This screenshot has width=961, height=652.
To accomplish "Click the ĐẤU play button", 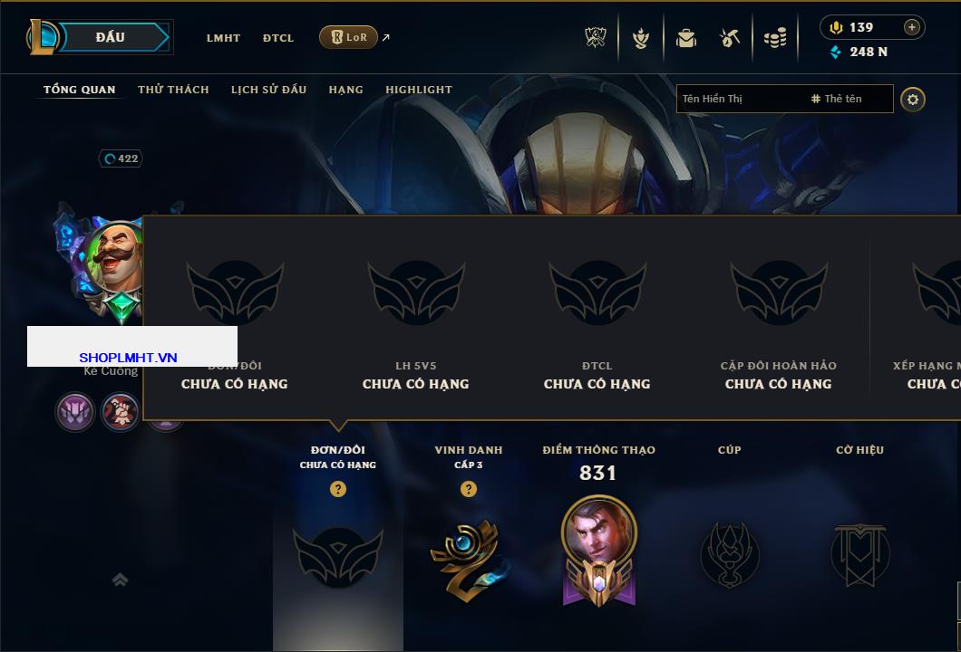I will [x=111, y=37].
